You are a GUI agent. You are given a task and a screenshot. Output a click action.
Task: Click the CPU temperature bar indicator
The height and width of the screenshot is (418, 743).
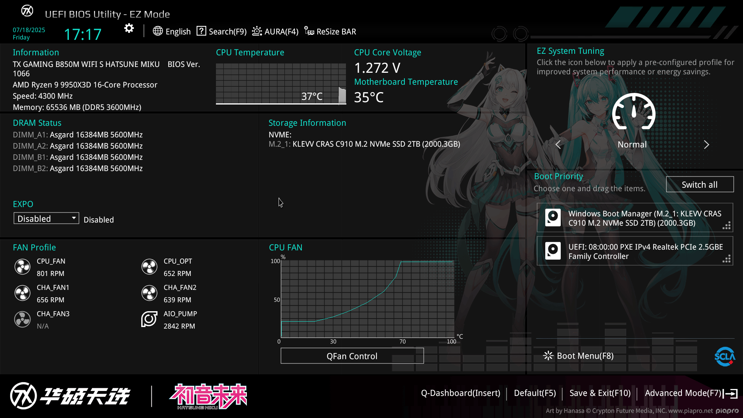pos(342,96)
